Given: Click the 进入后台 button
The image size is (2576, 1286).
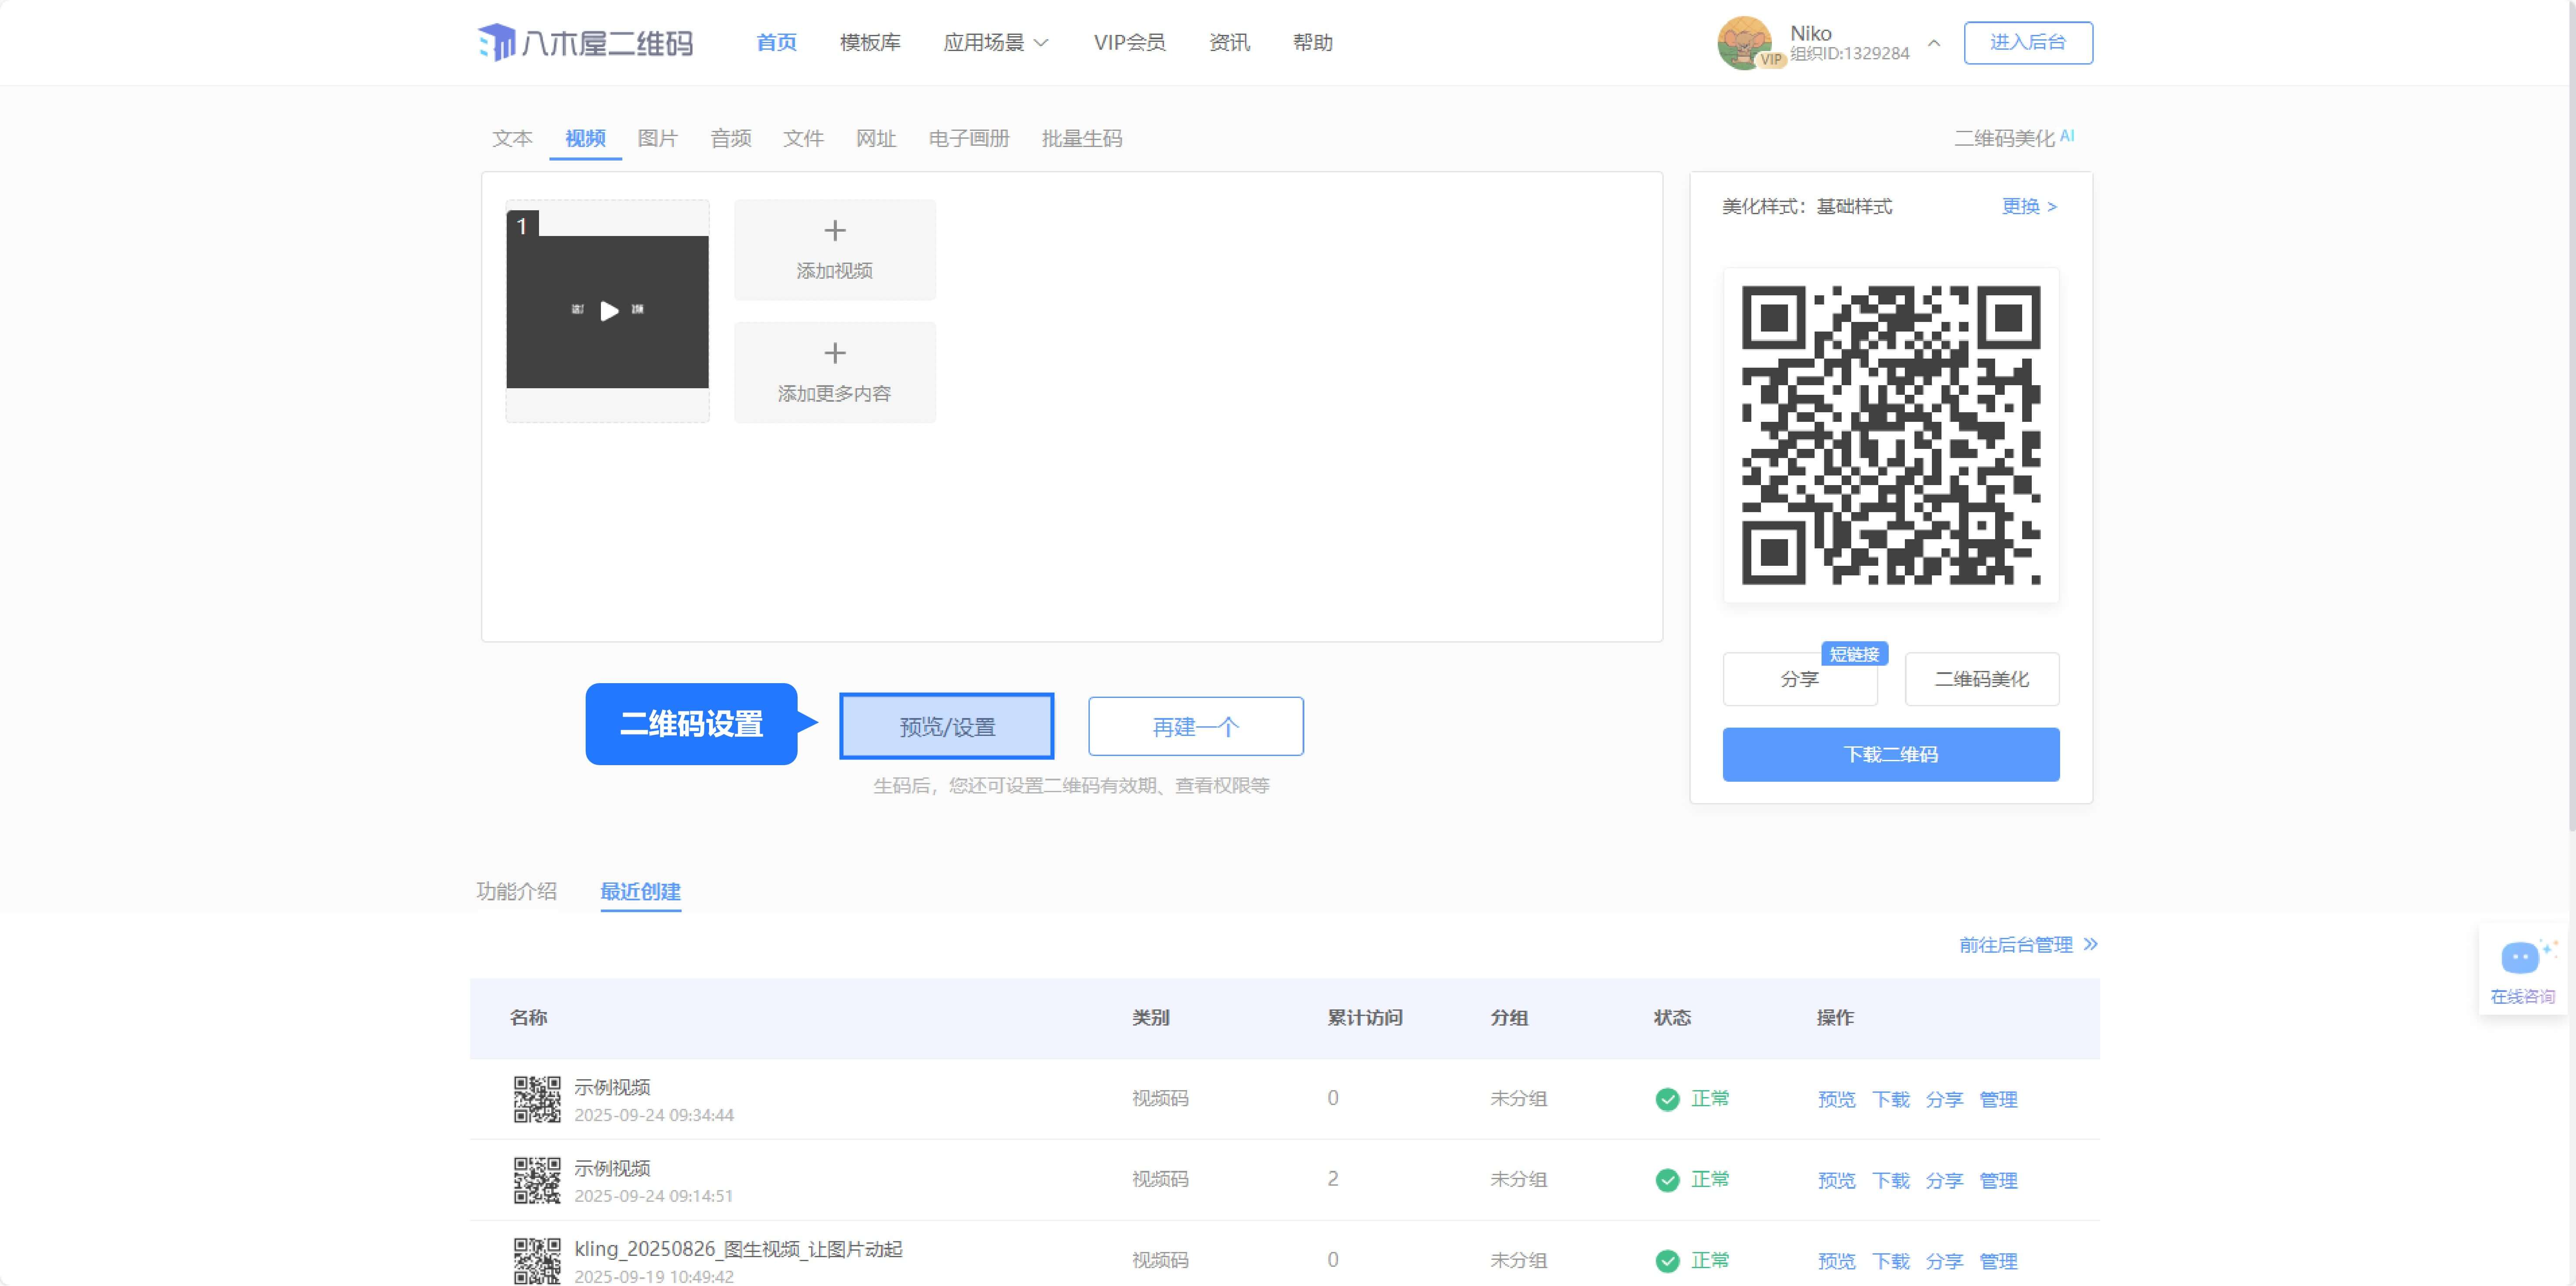Looking at the screenshot, I should (2027, 42).
